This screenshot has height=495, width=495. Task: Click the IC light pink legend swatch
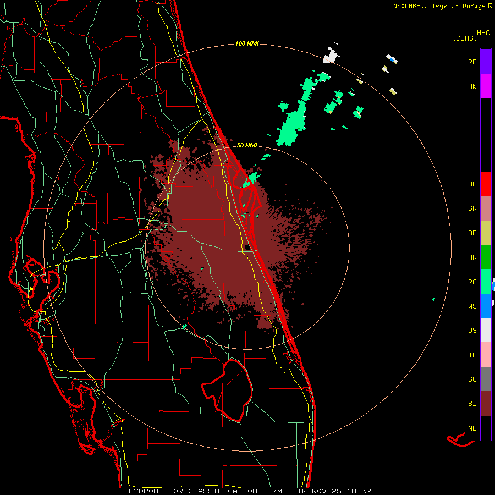(486, 355)
